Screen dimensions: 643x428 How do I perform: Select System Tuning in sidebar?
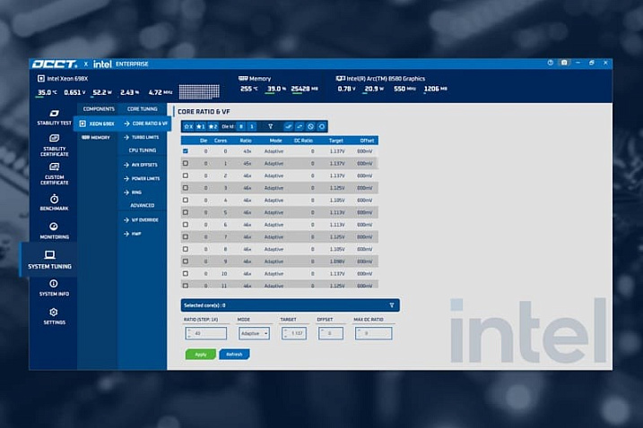[49, 260]
